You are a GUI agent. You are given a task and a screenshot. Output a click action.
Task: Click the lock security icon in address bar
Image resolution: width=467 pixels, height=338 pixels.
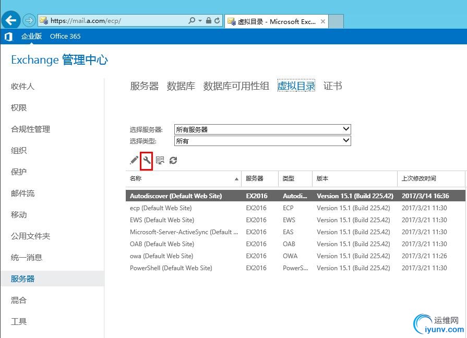[209, 20]
